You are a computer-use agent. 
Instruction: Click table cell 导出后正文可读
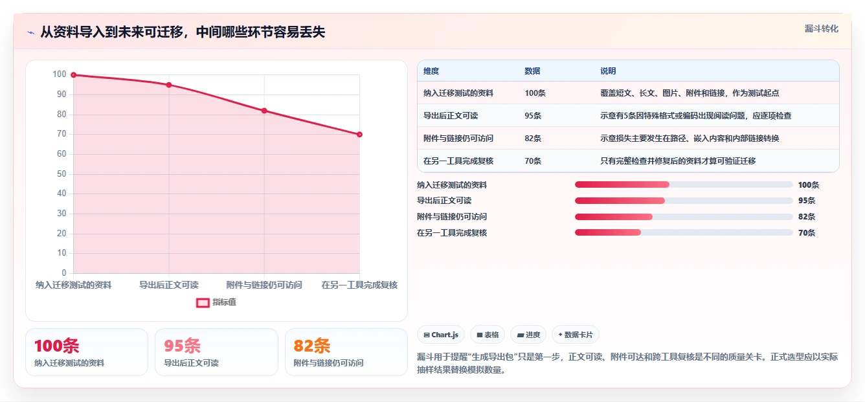point(451,116)
